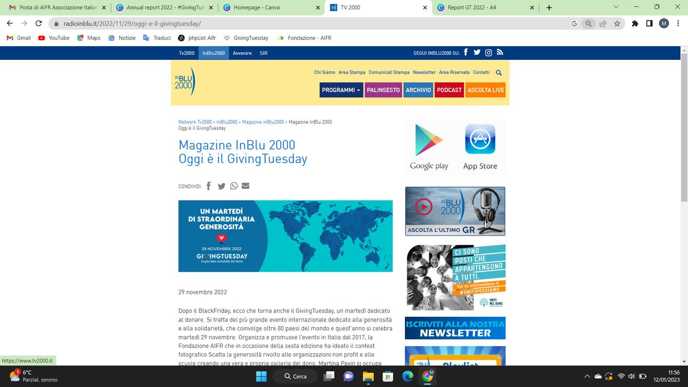Open the PALINSESTO menu item
The height and width of the screenshot is (387, 688).
click(x=383, y=90)
